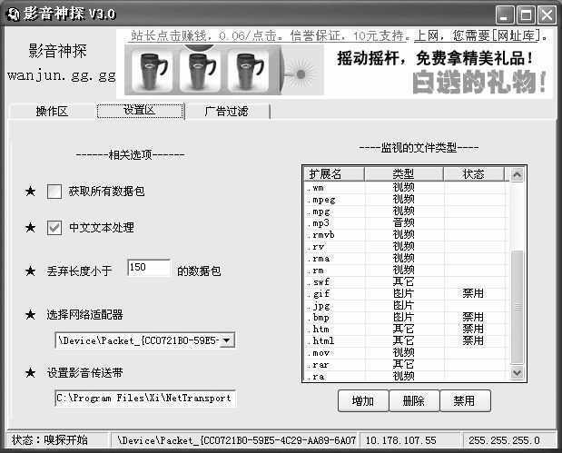Uncheck the 中文文本处理 checkbox

click(54, 228)
